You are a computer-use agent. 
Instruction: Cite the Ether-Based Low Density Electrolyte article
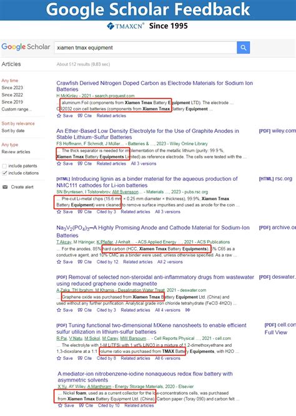tap(85, 163)
